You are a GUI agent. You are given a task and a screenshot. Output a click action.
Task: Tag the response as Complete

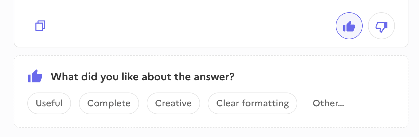pyautogui.click(x=109, y=103)
